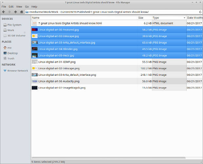Click thumbnail of Linux-digital-art-04-Blender.jpg

pyautogui.click(x=35, y=49)
